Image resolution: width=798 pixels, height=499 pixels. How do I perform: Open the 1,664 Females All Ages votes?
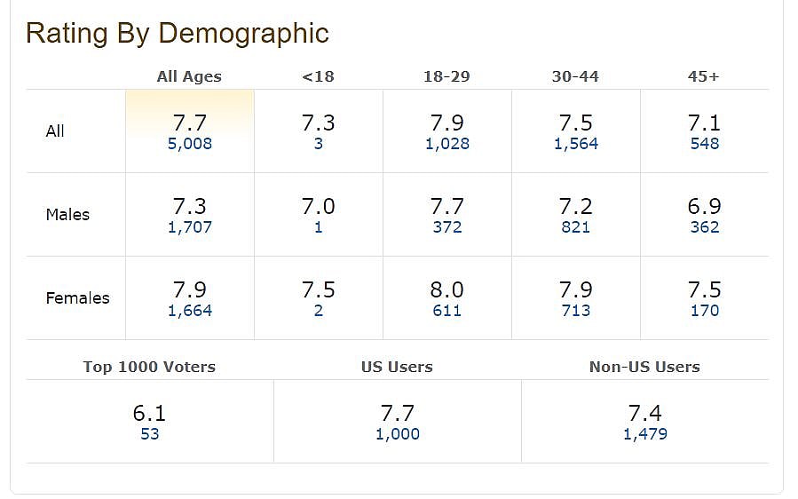[190, 311]
